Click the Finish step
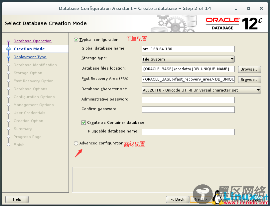 19,145
